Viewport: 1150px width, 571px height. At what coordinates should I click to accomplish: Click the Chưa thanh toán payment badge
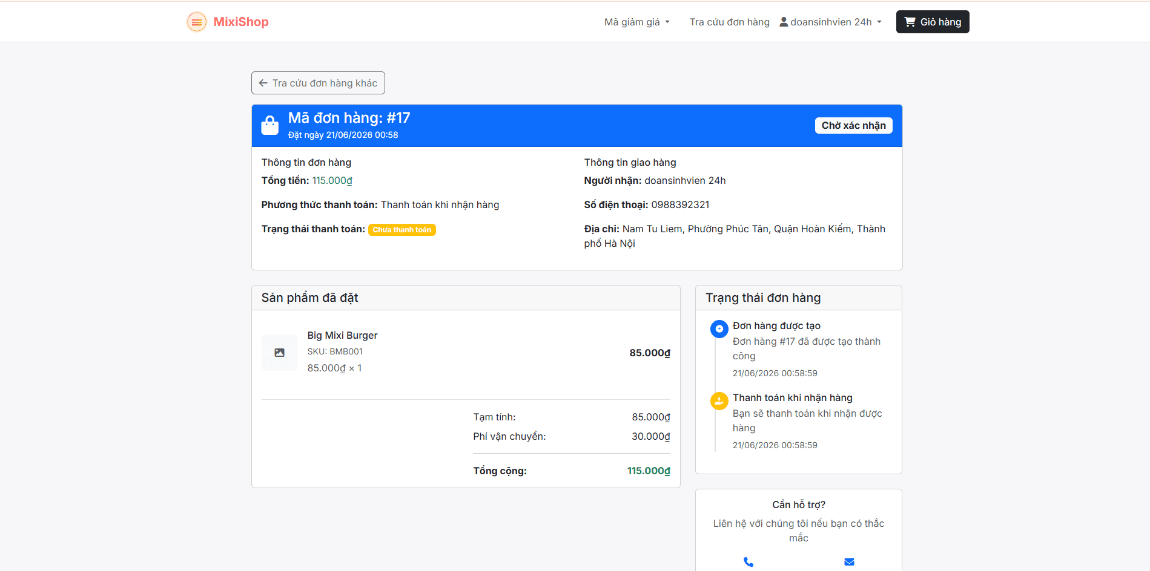pyautogui.click(x=402, y=230)
